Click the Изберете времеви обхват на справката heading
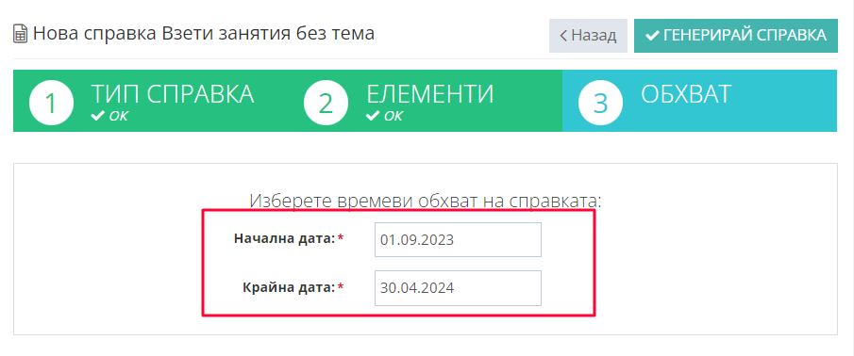This screenshot has height=356, width=854. pyautogui.click(x=426, y=201)
